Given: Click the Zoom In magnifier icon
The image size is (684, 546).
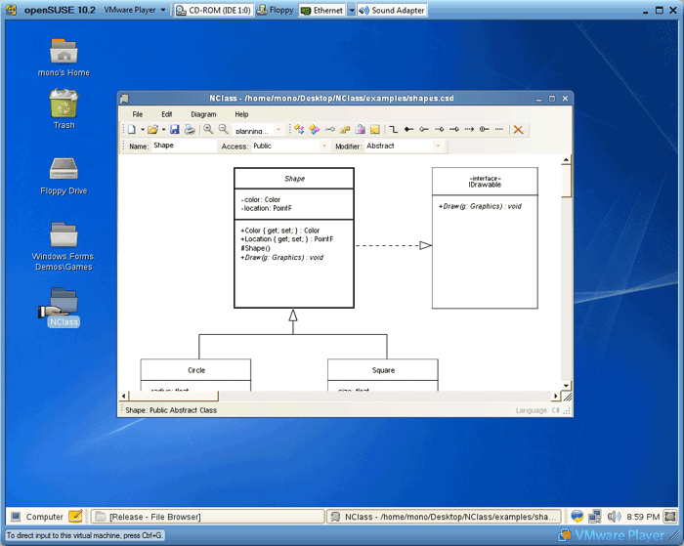Looking at the screenshot, I should tap(208, 129).
